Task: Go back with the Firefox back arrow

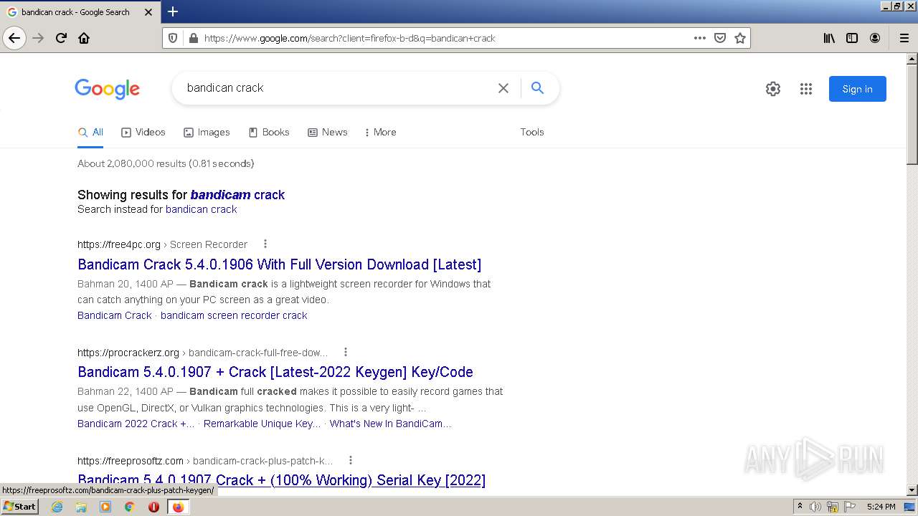Action: point(14,38)
